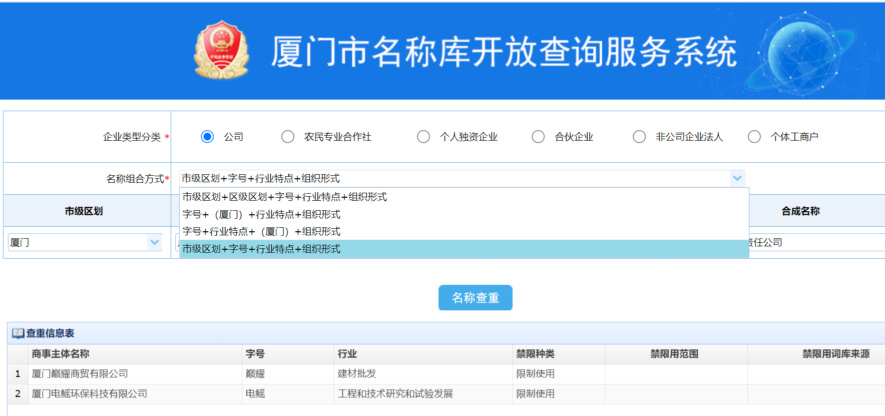
Task: Click the 合成名称 result field
Action: click(x=817, y=242)
